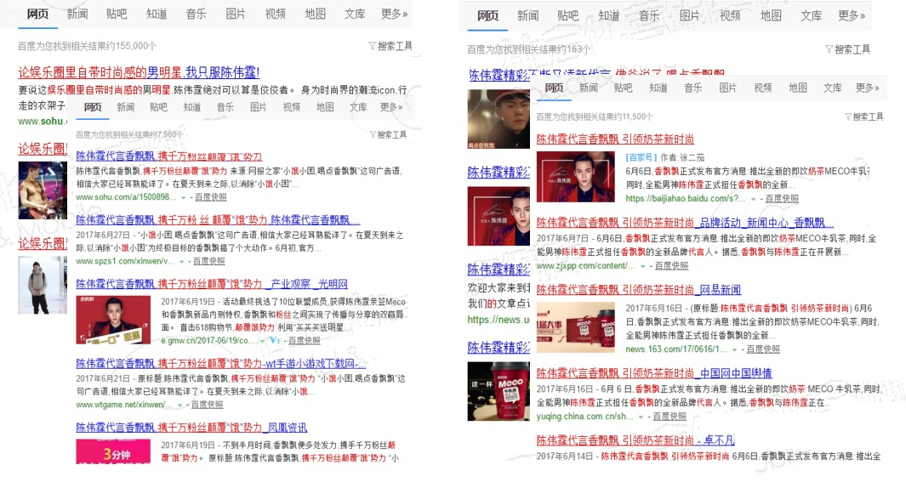Viewport: 906px width, 482px height.
Task: Open the result title above the 百家号 thumbnail
Action: (615, 139)
